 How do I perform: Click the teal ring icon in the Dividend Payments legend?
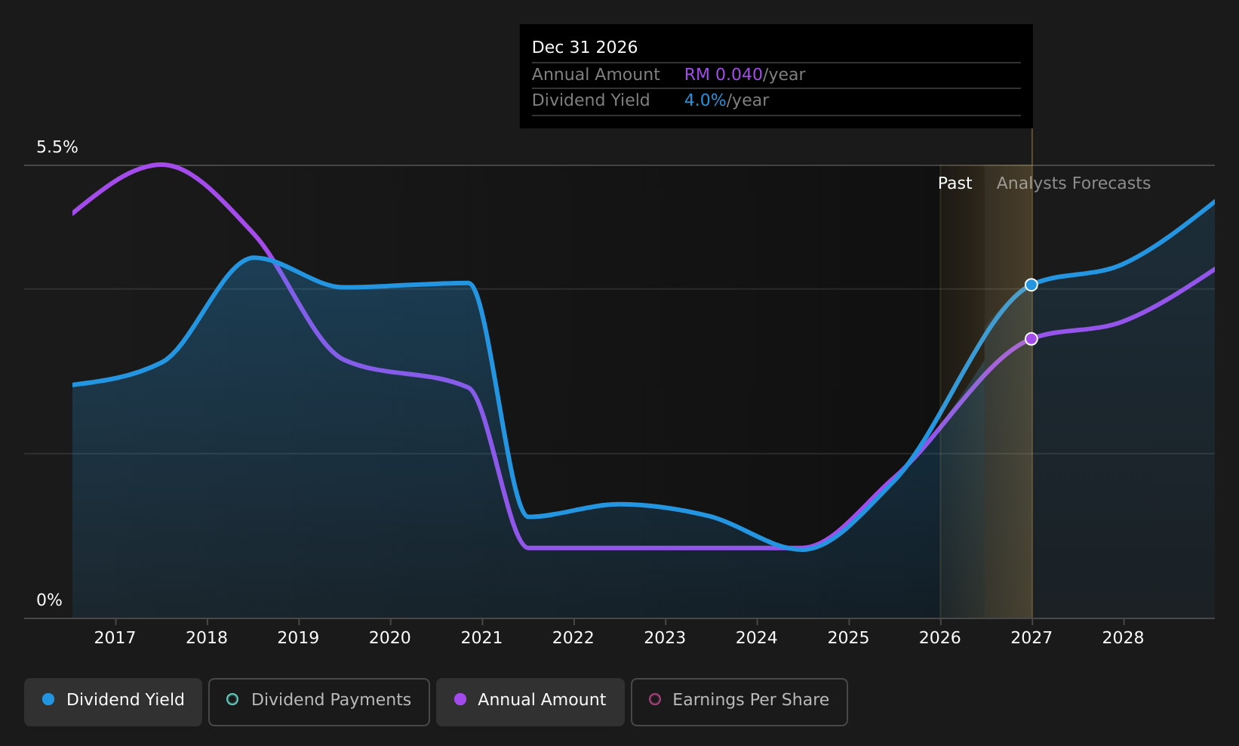click(232, 699)
